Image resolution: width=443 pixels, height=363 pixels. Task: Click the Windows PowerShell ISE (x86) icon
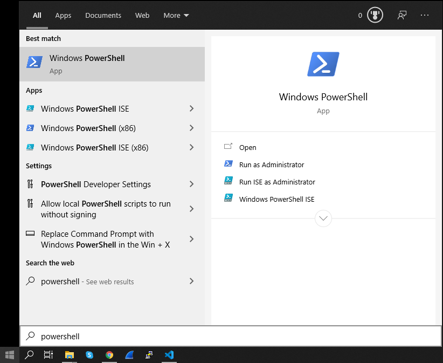click(x=30, y=147)
